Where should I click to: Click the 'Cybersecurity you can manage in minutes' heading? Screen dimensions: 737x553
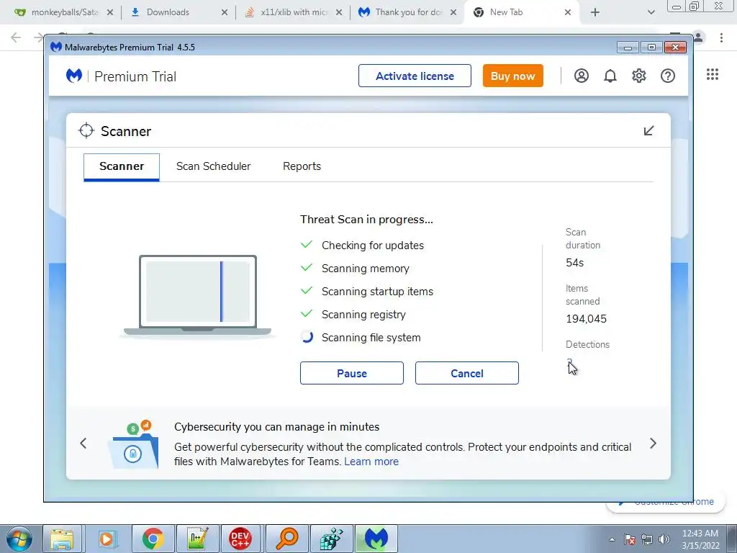pos(277,427)
